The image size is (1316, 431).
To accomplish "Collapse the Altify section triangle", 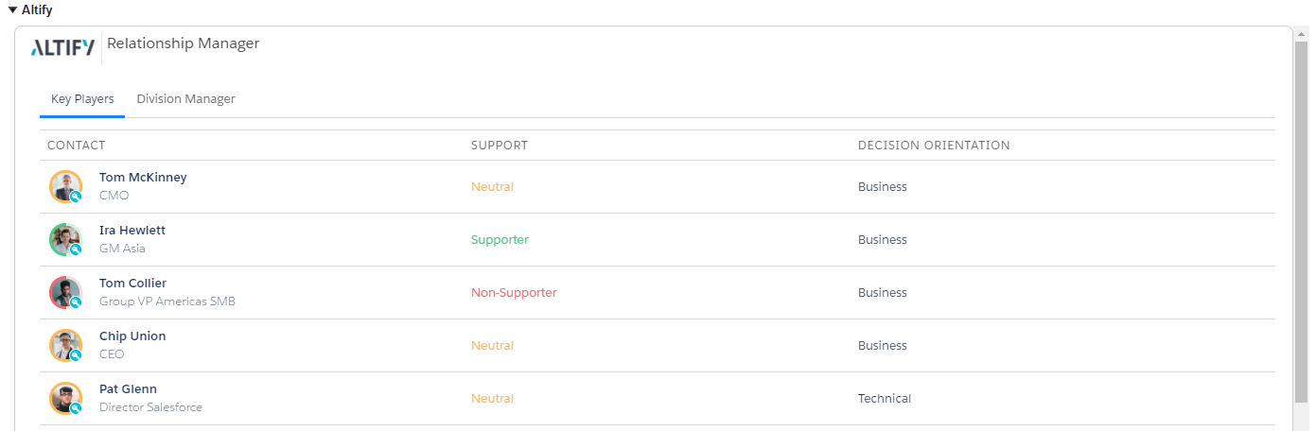I will pos(12,10).
